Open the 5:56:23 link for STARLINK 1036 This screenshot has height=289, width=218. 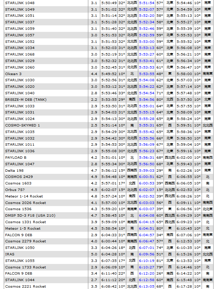(146, 151)
